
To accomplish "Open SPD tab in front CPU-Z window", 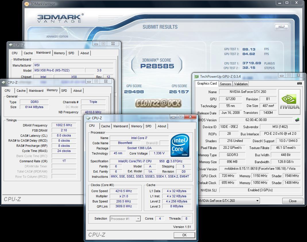I will [148, 126].
